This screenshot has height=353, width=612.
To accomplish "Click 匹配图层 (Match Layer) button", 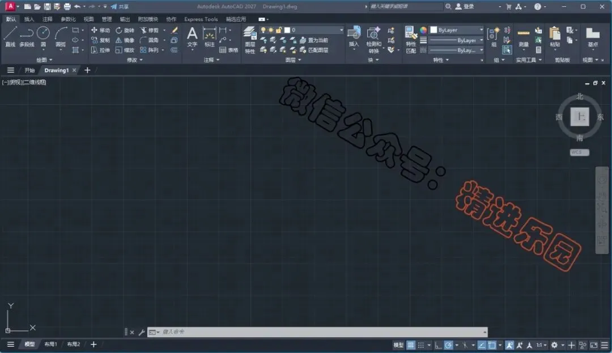I will tap(314, 50).
